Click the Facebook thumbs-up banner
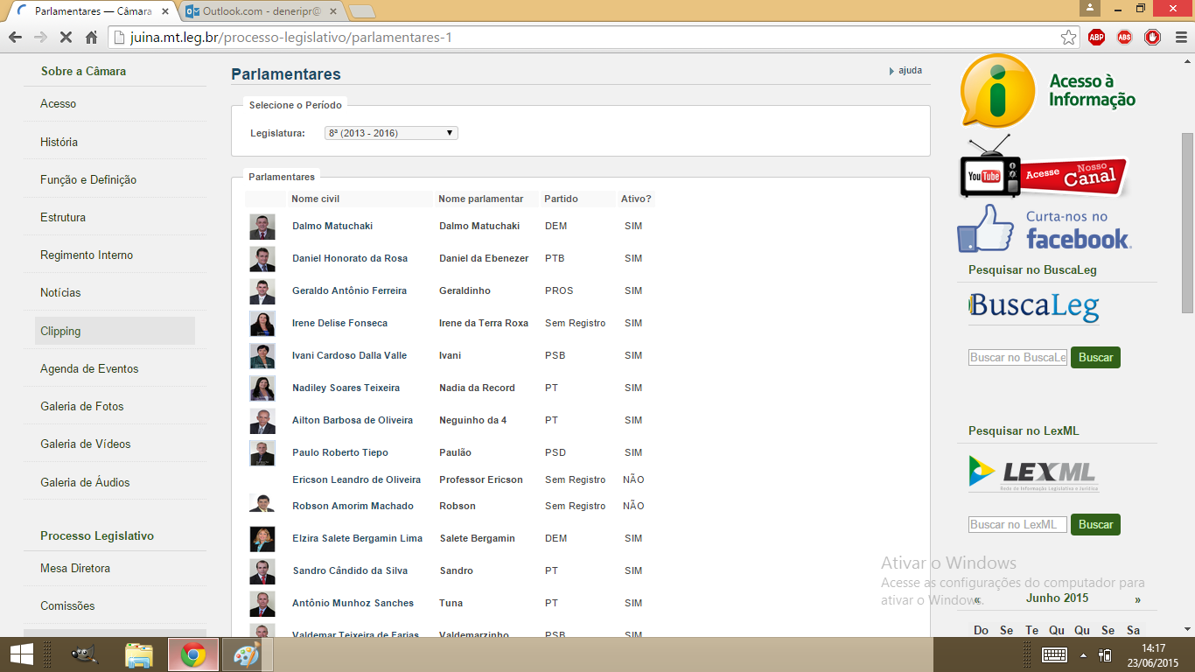 tap(1044, 229)
